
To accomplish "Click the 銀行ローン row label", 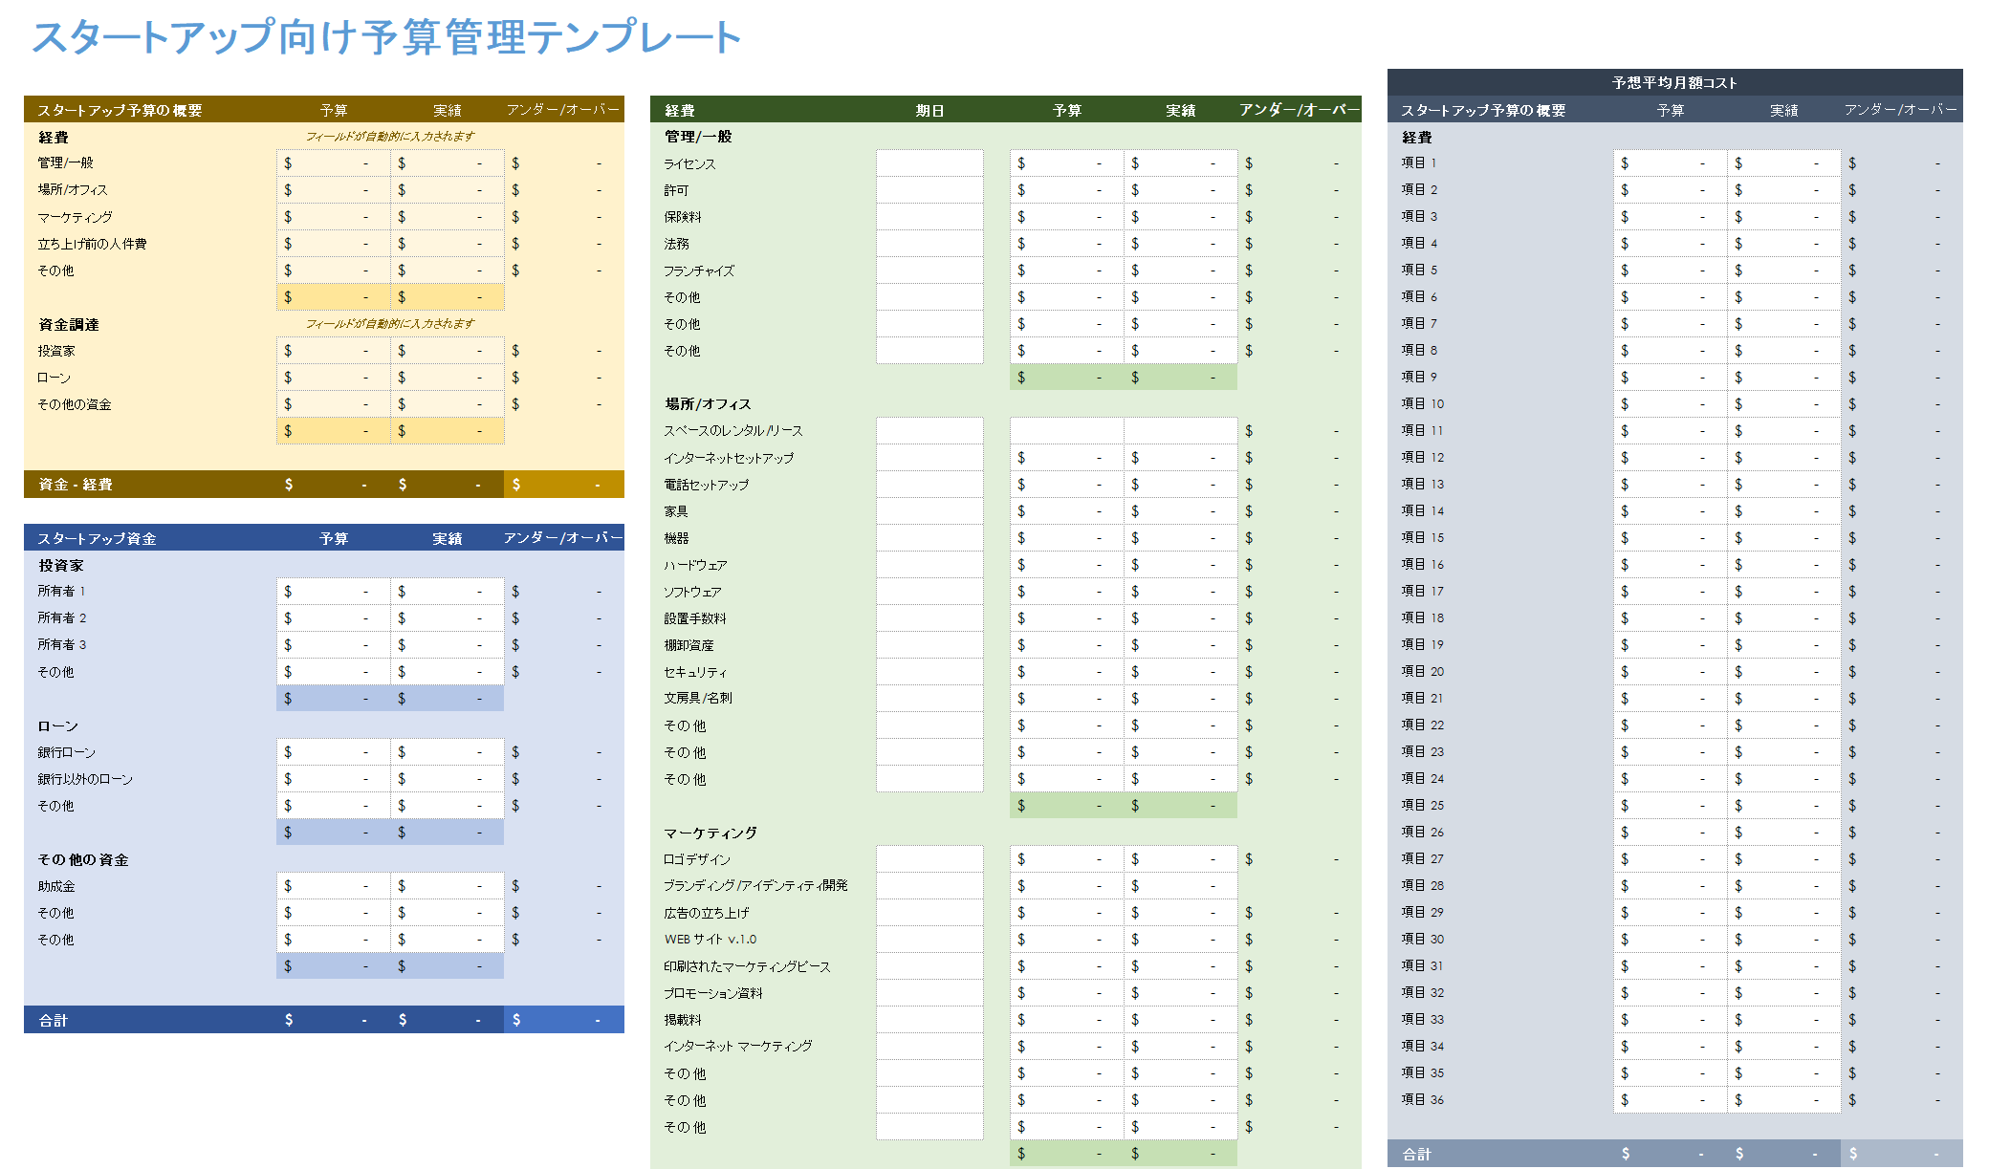I will tap(67, 752).
